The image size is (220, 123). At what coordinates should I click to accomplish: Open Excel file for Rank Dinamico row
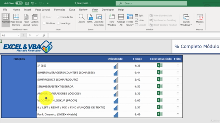coord(159,114)
